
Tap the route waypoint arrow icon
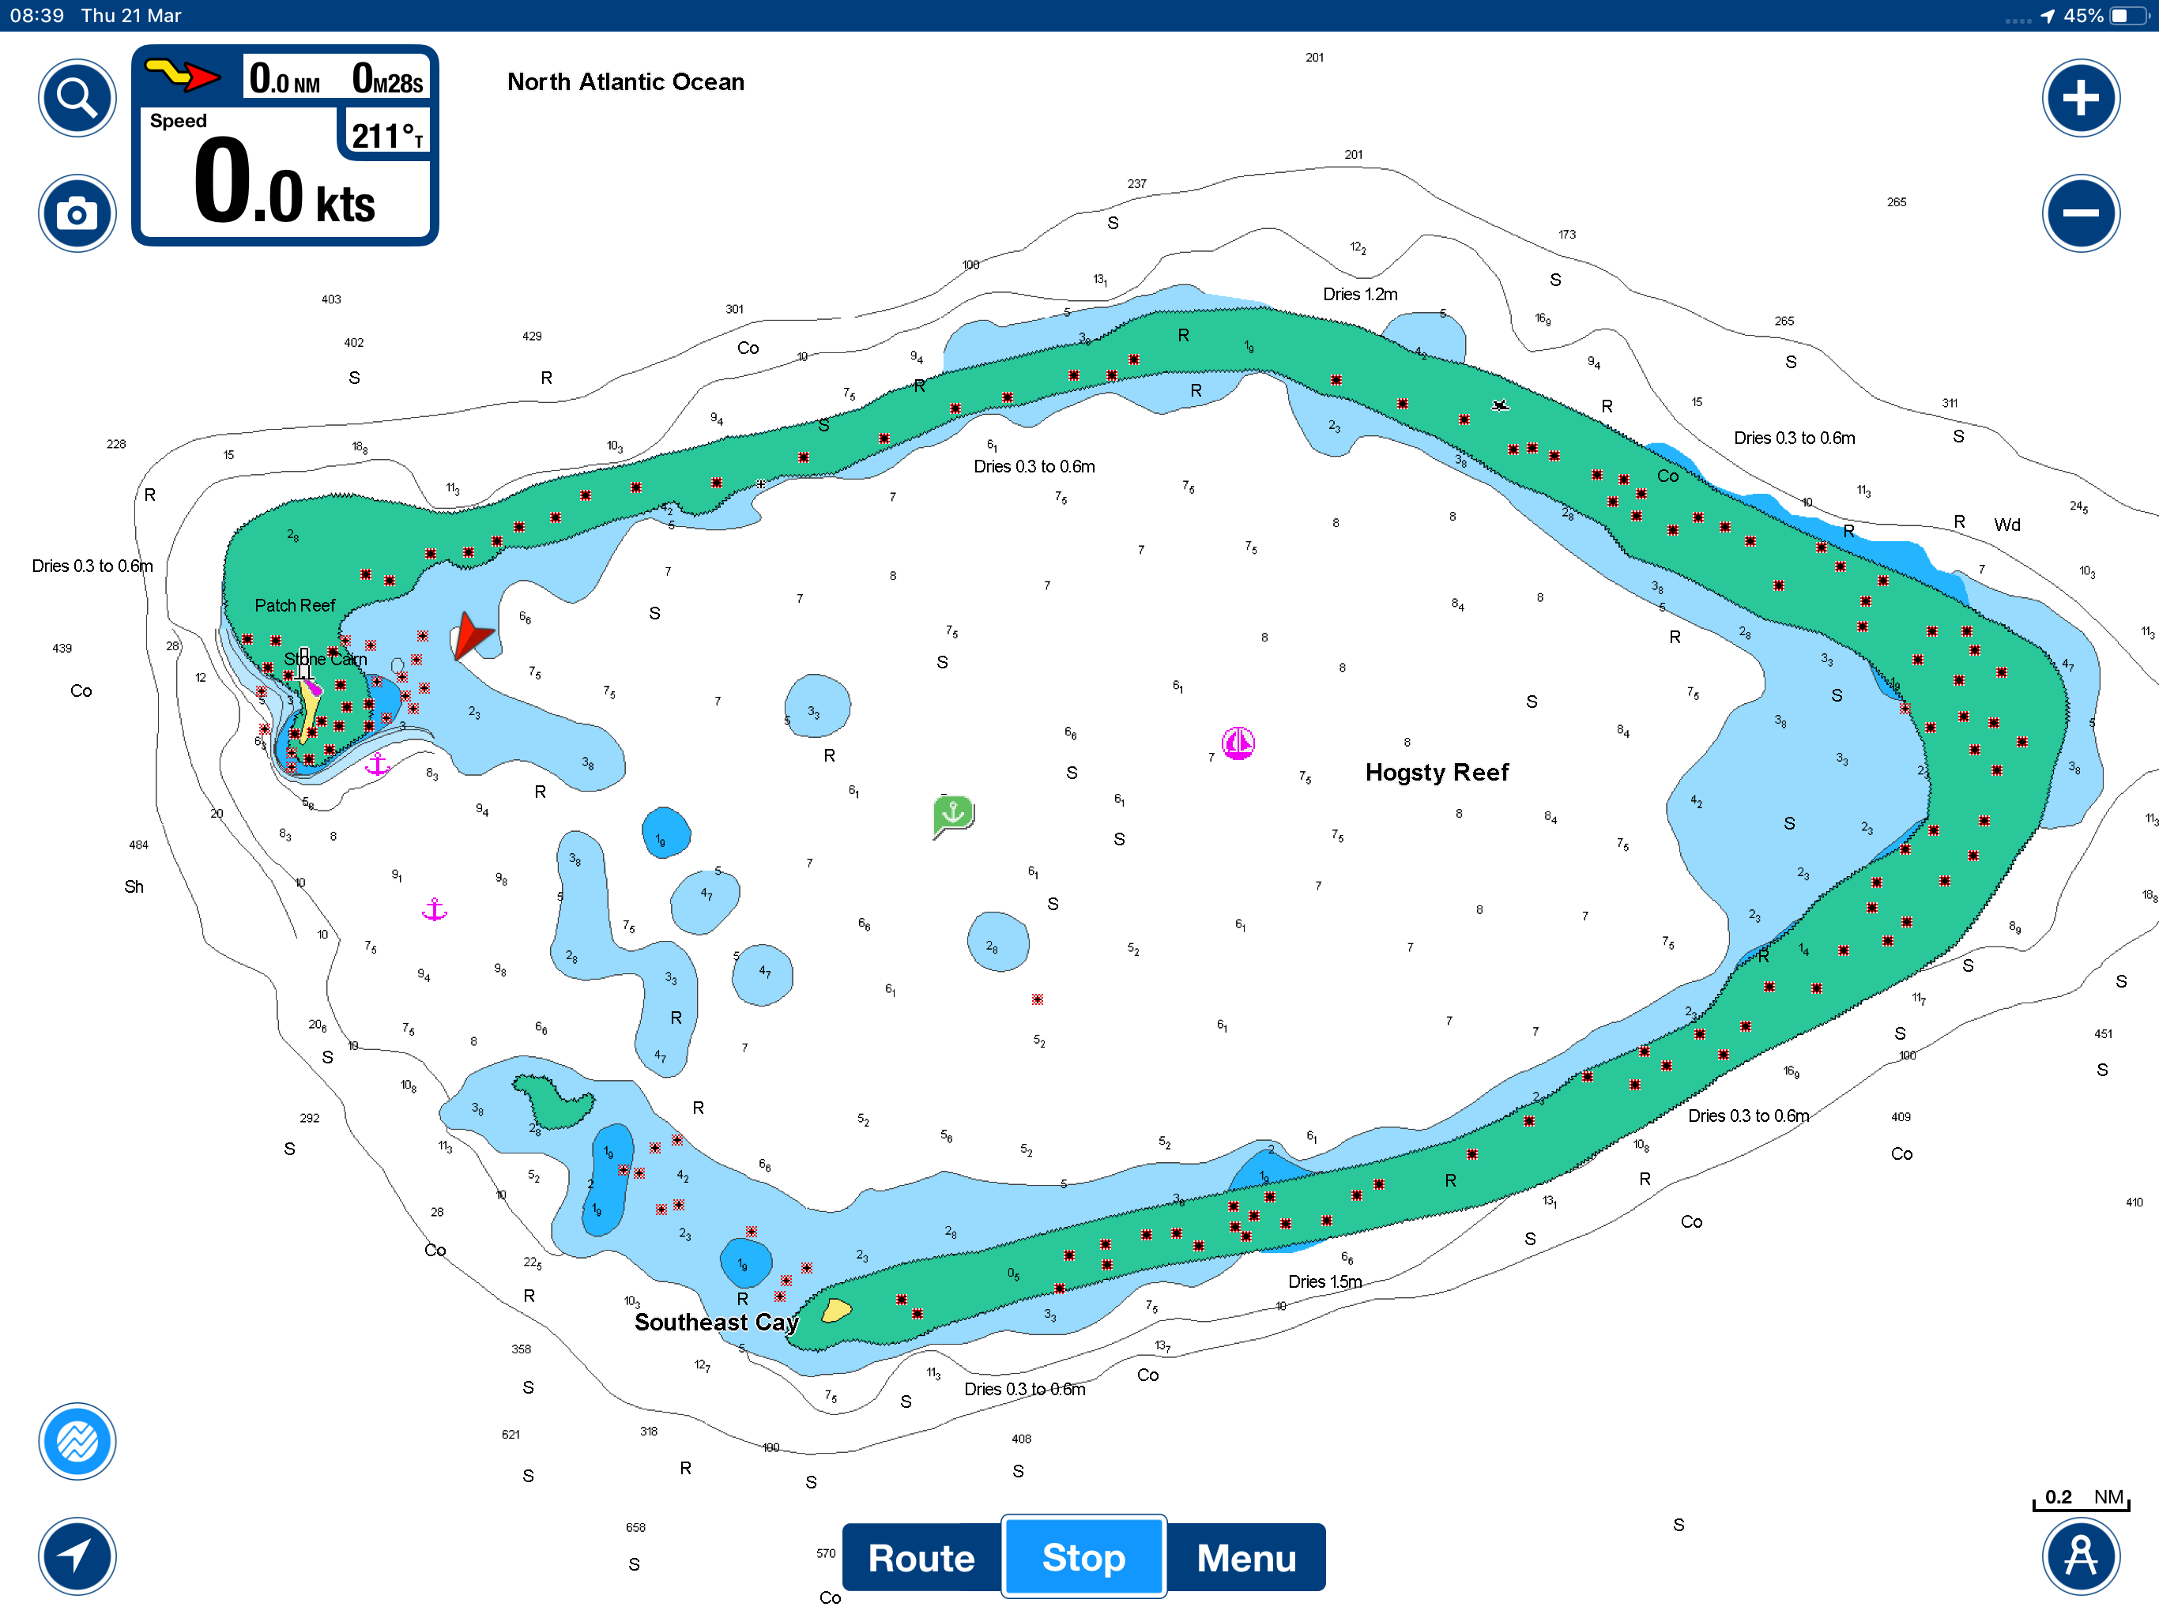[x=183, y=75]
